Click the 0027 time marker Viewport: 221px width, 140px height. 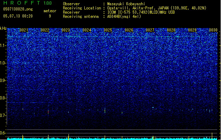click(x=150, y=30)
